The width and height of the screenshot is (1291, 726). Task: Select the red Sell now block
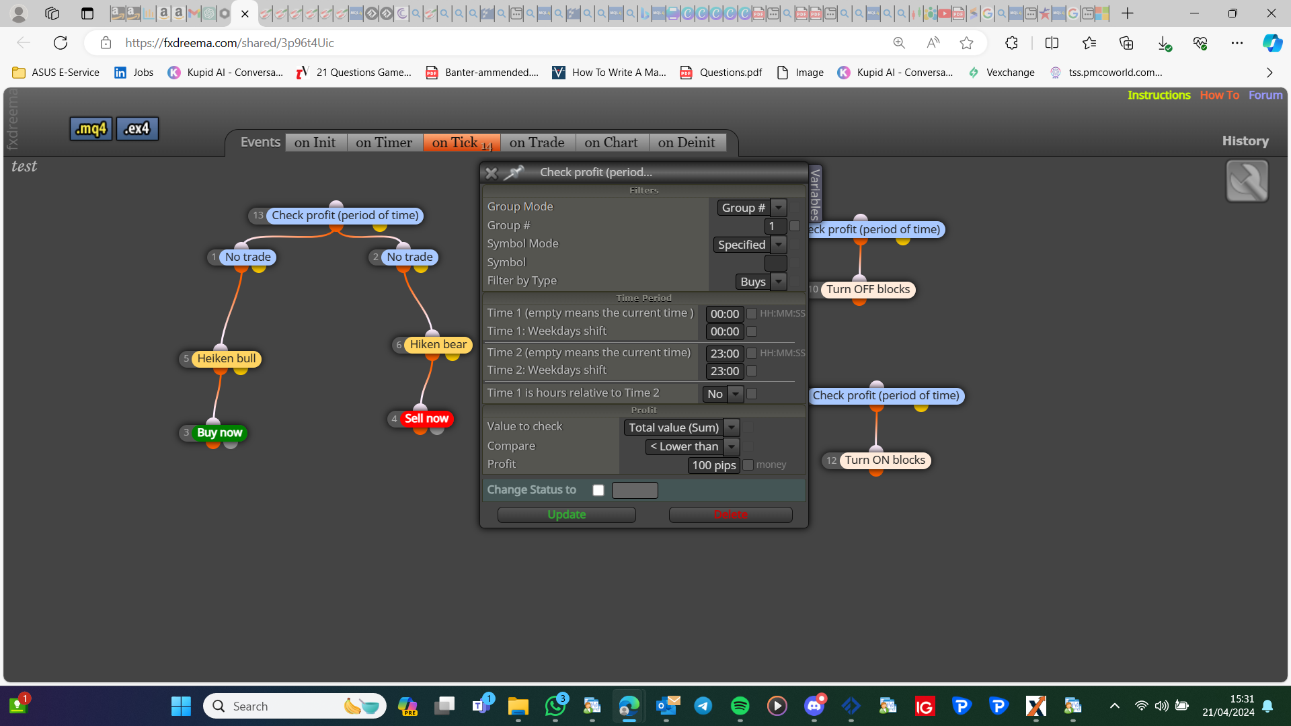[x=426, y=419]
